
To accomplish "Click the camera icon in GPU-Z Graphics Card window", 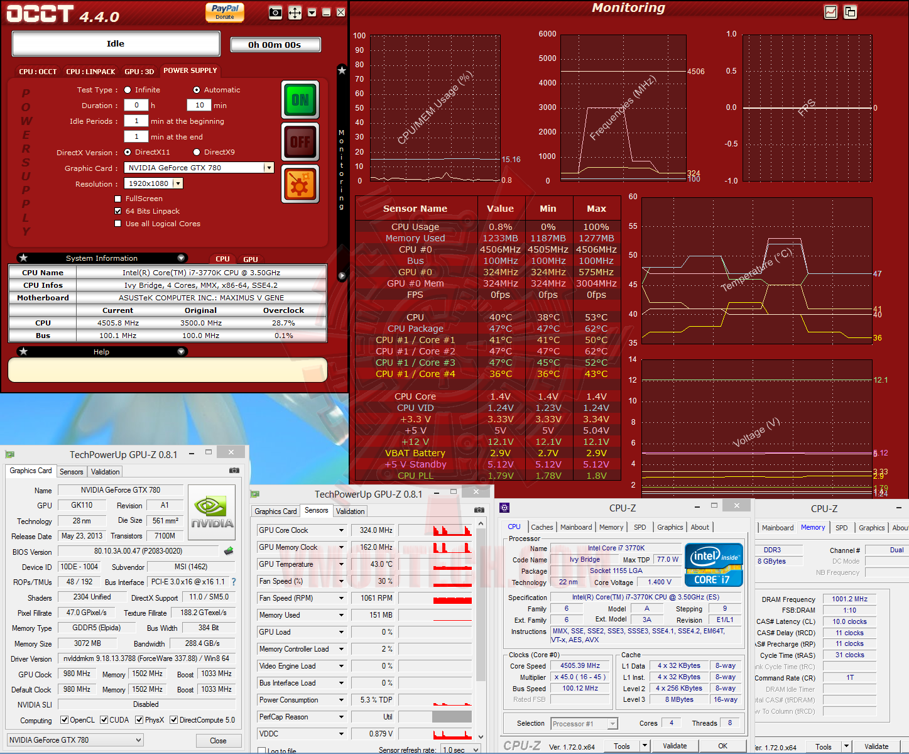I will [x=234, y=470].
